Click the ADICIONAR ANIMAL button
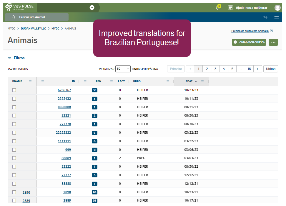Screen dimensions: 286x206 click(249, 42)
